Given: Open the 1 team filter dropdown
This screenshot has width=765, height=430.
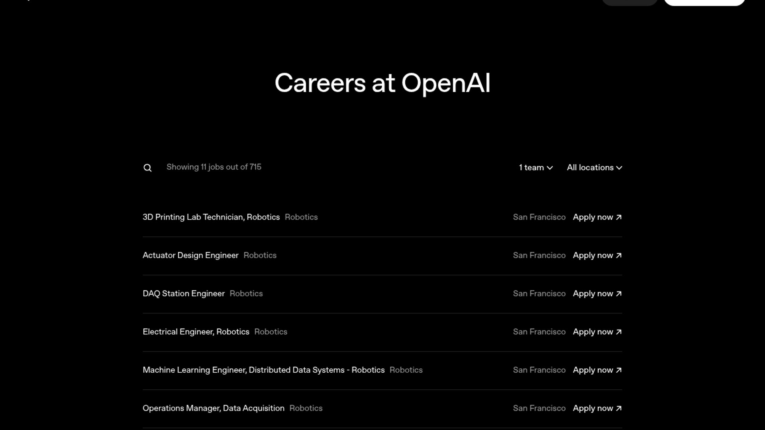Looking at the screenshot, I should tap(536, 168).
